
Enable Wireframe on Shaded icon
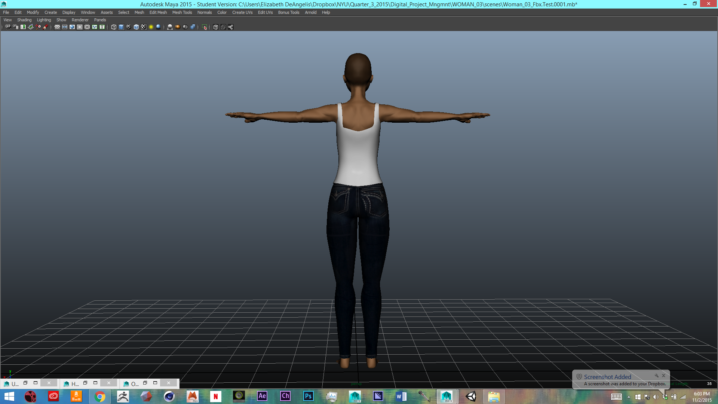136,27
